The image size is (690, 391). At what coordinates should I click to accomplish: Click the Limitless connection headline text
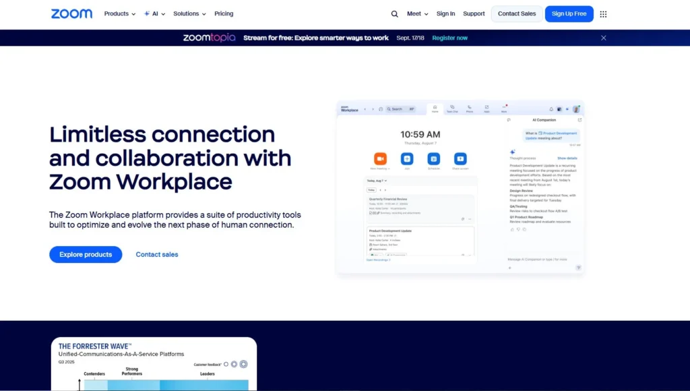click(x=170, y=158)
